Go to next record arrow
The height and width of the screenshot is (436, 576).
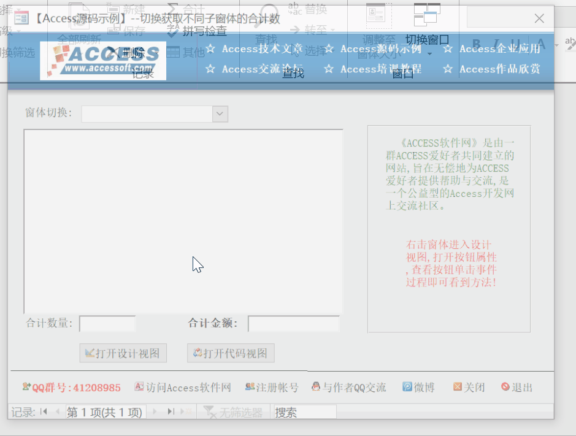point(155,411)
